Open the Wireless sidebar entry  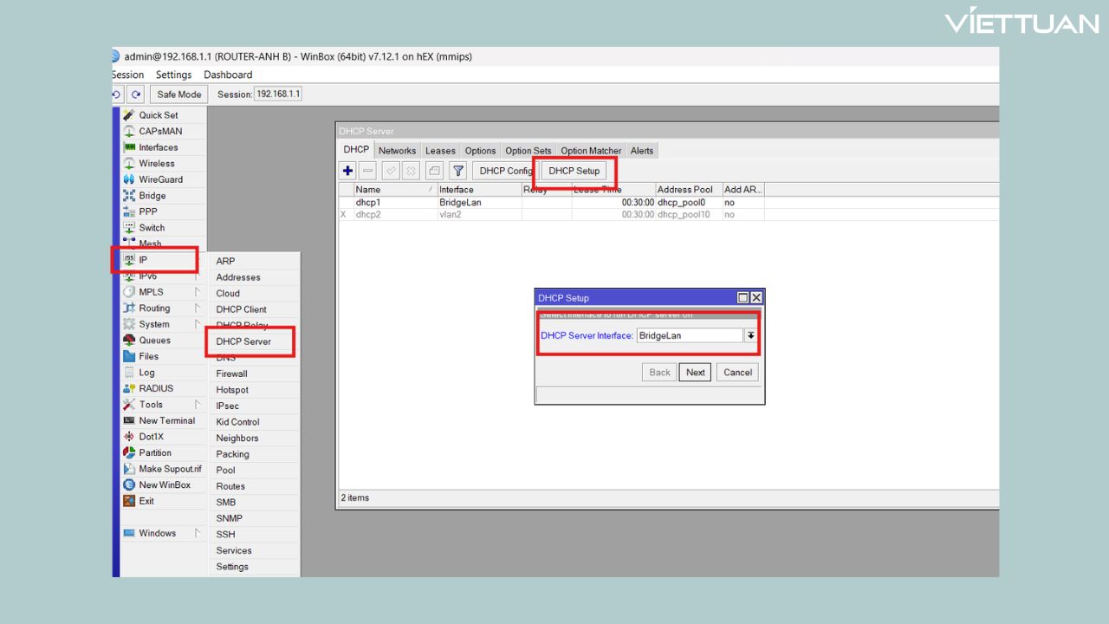[x=157, y=163]
